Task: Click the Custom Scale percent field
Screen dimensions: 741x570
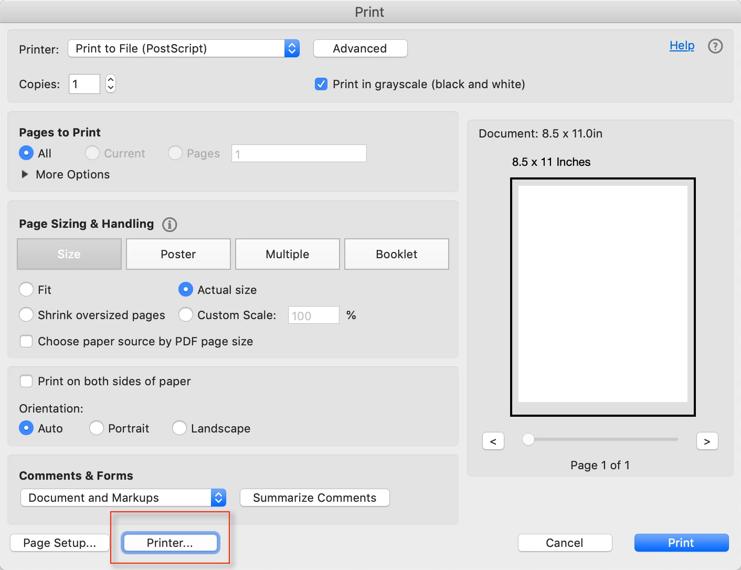Action: tap(314, 315)
